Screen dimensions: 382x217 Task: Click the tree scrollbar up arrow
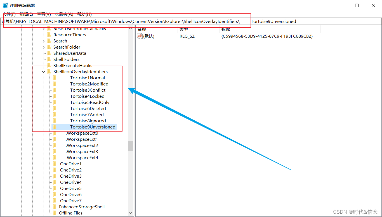click(130, 28)
